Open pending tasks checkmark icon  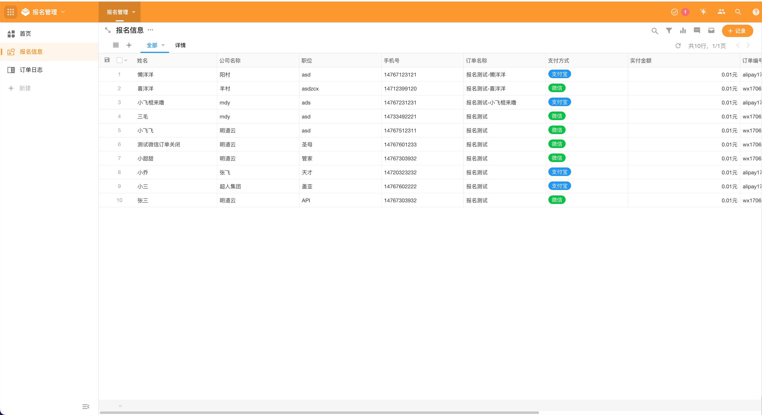click(674, 12)
